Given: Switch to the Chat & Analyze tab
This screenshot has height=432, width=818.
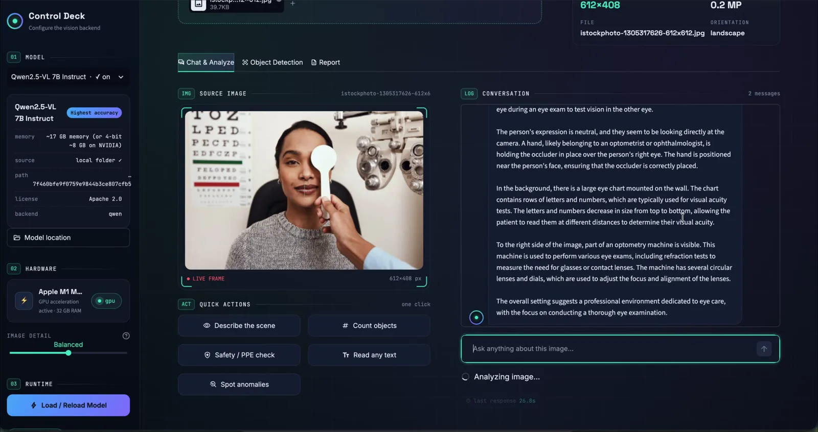Looking at the screenshot, I should pyautogui.click(x=206, y=62).
